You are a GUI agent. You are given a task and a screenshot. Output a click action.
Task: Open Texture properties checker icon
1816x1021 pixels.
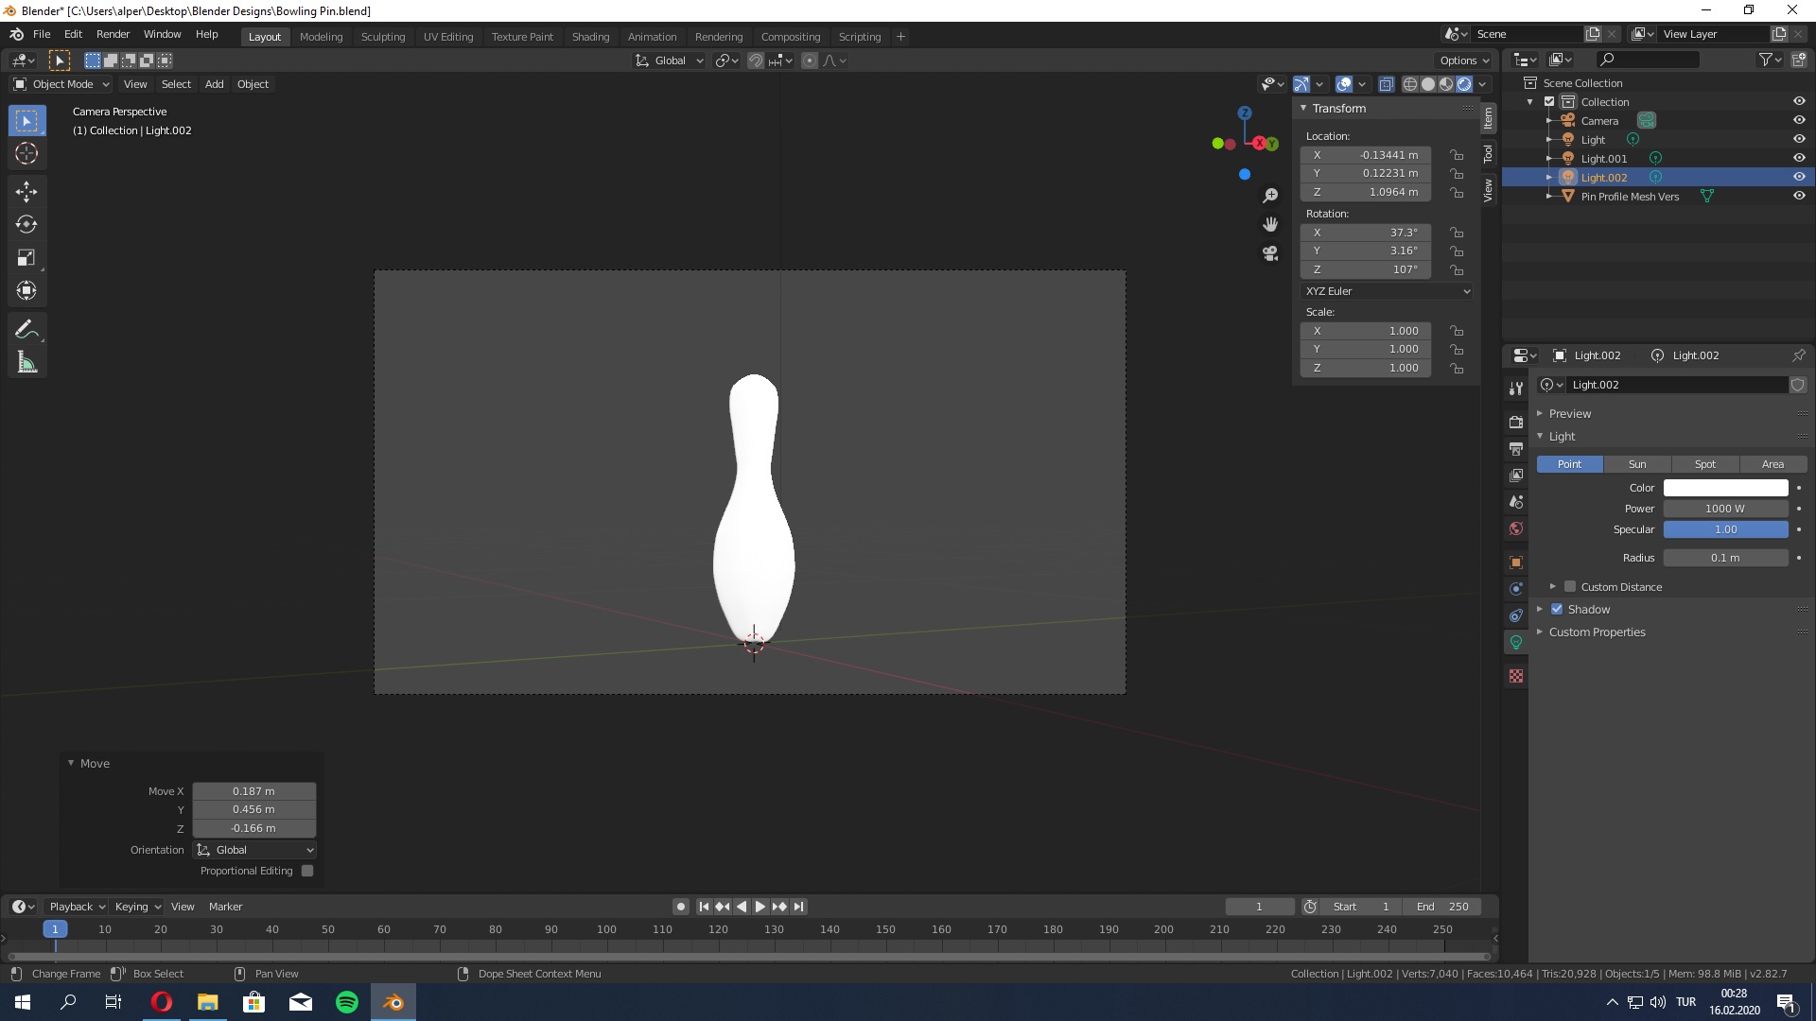[x=1516, y=676]
